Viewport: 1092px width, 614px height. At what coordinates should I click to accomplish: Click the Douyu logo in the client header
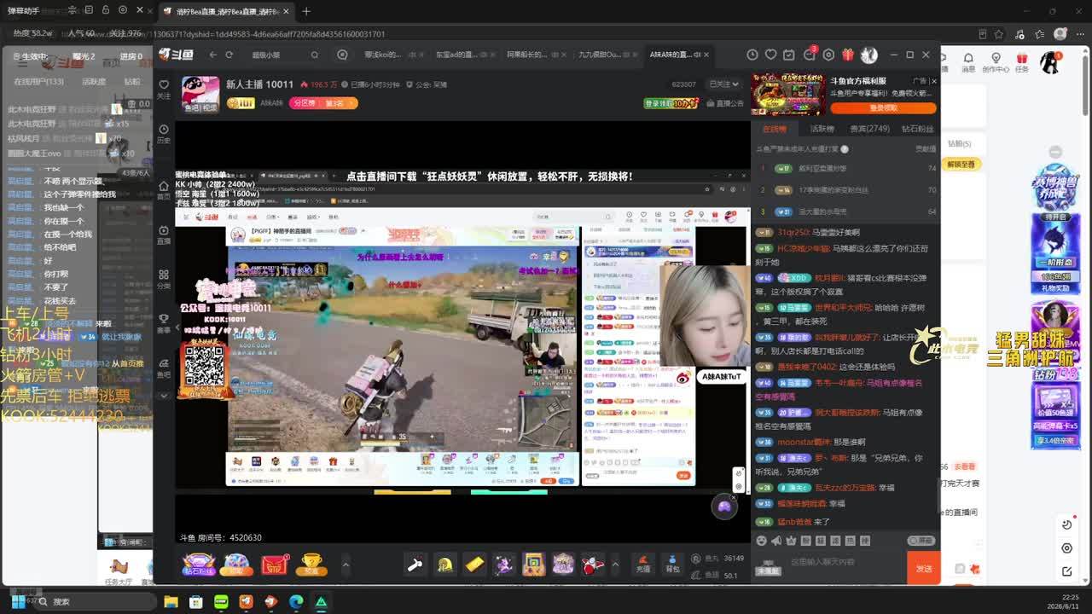[176, 55]
